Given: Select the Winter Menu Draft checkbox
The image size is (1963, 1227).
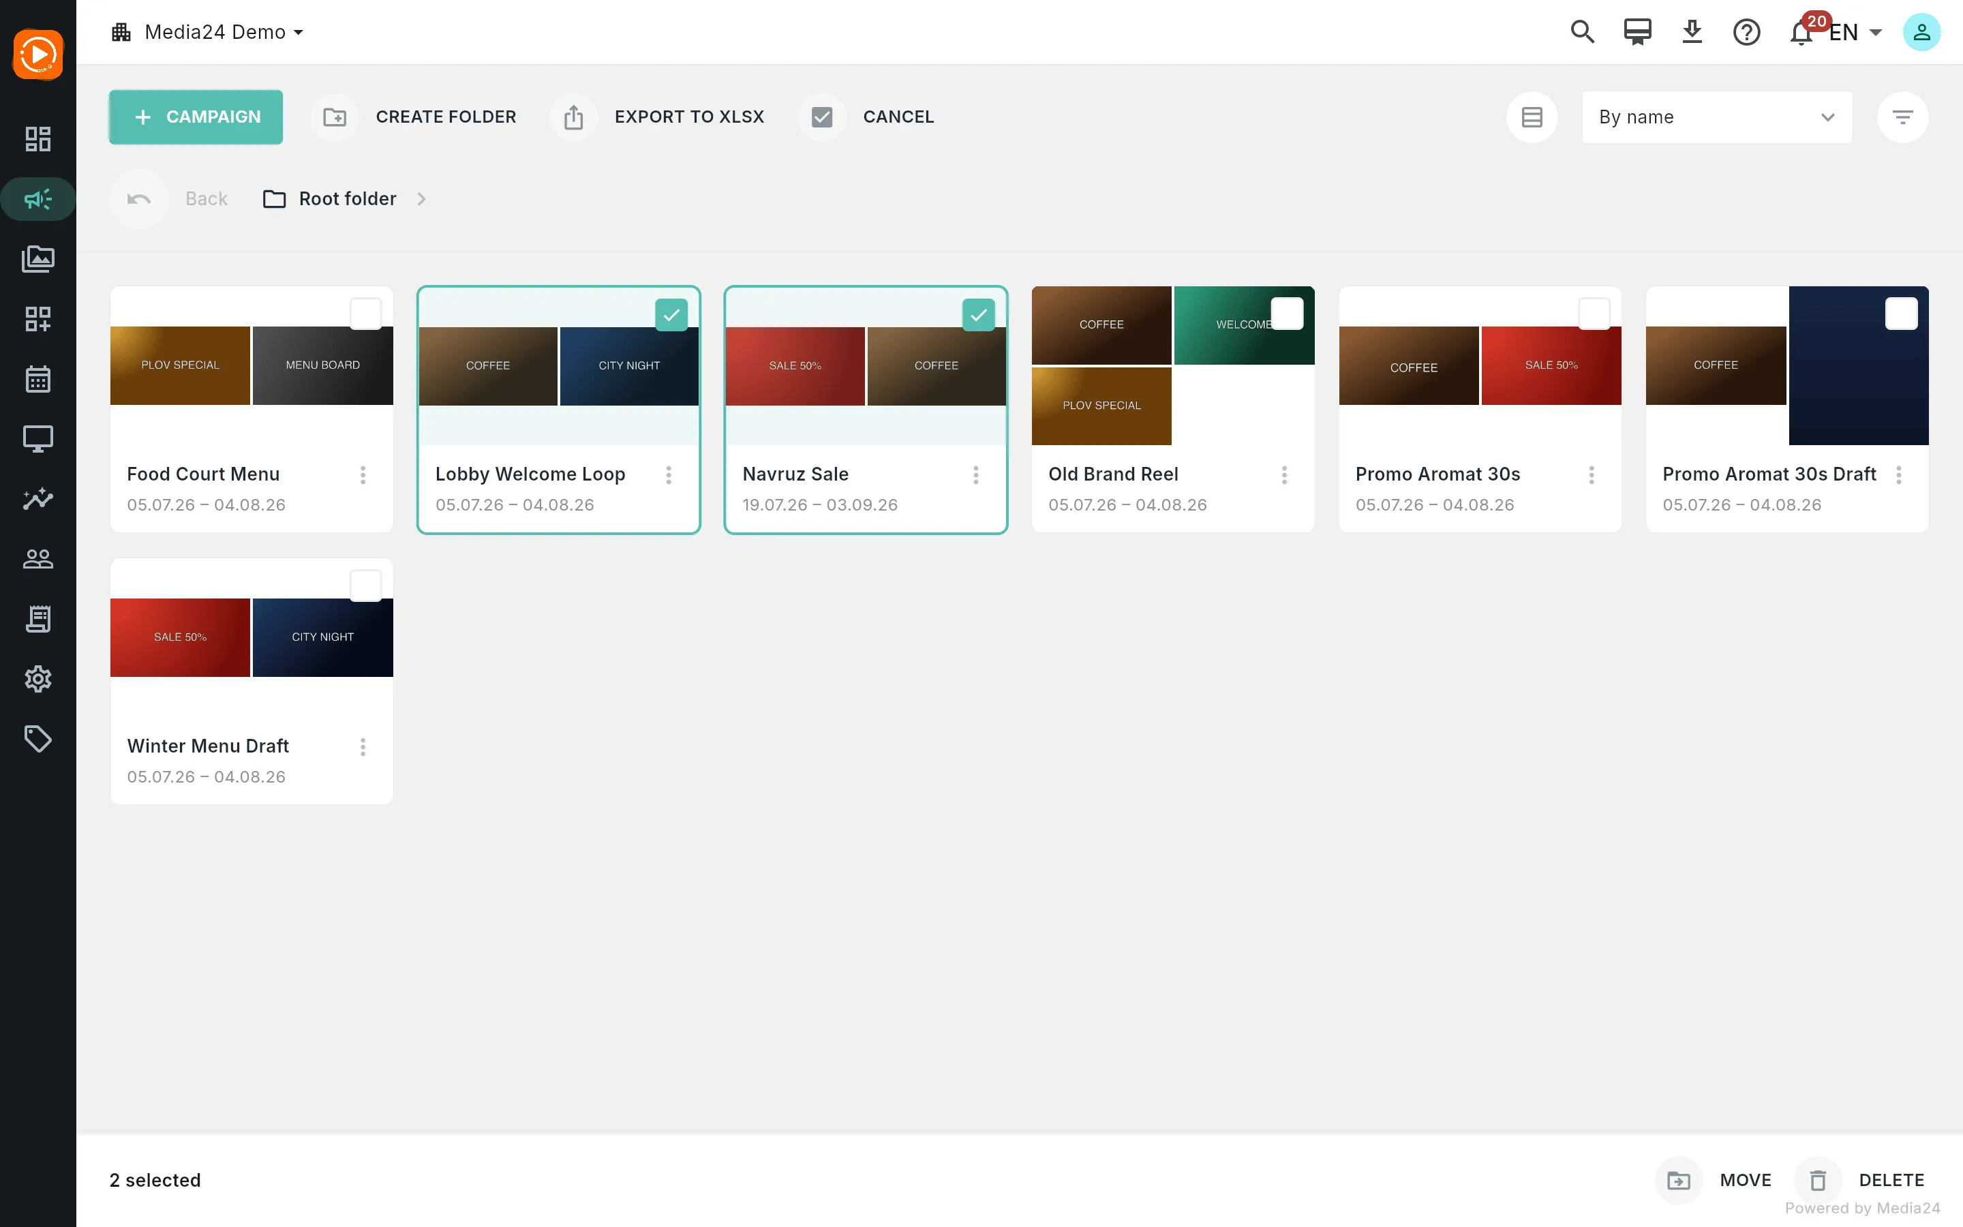Looking at the screenshot, I should coord(365,585).
